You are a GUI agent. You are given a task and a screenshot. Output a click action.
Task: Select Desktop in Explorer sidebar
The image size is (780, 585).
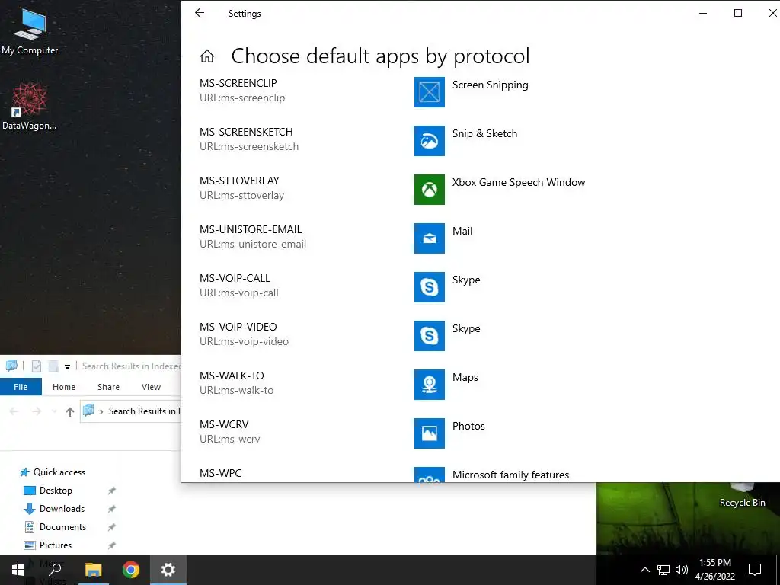(x=48, y=491)
